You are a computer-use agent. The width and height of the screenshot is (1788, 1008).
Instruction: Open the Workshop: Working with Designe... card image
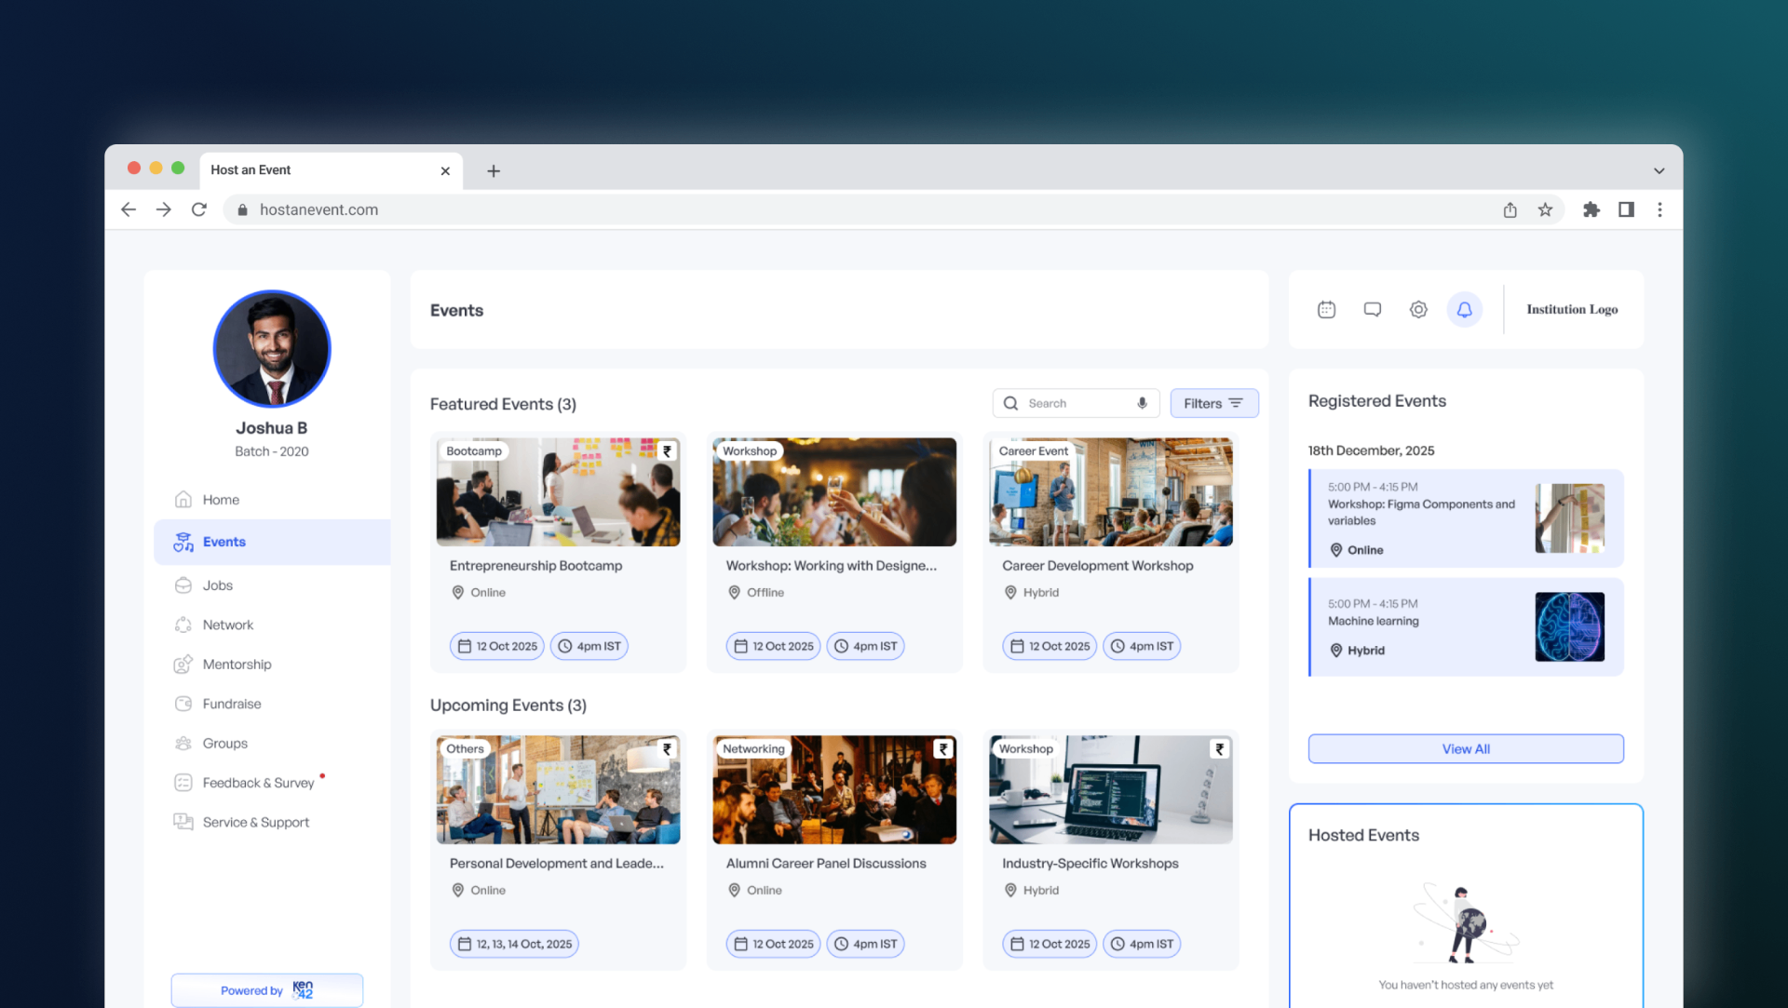[x=834, y=492]
